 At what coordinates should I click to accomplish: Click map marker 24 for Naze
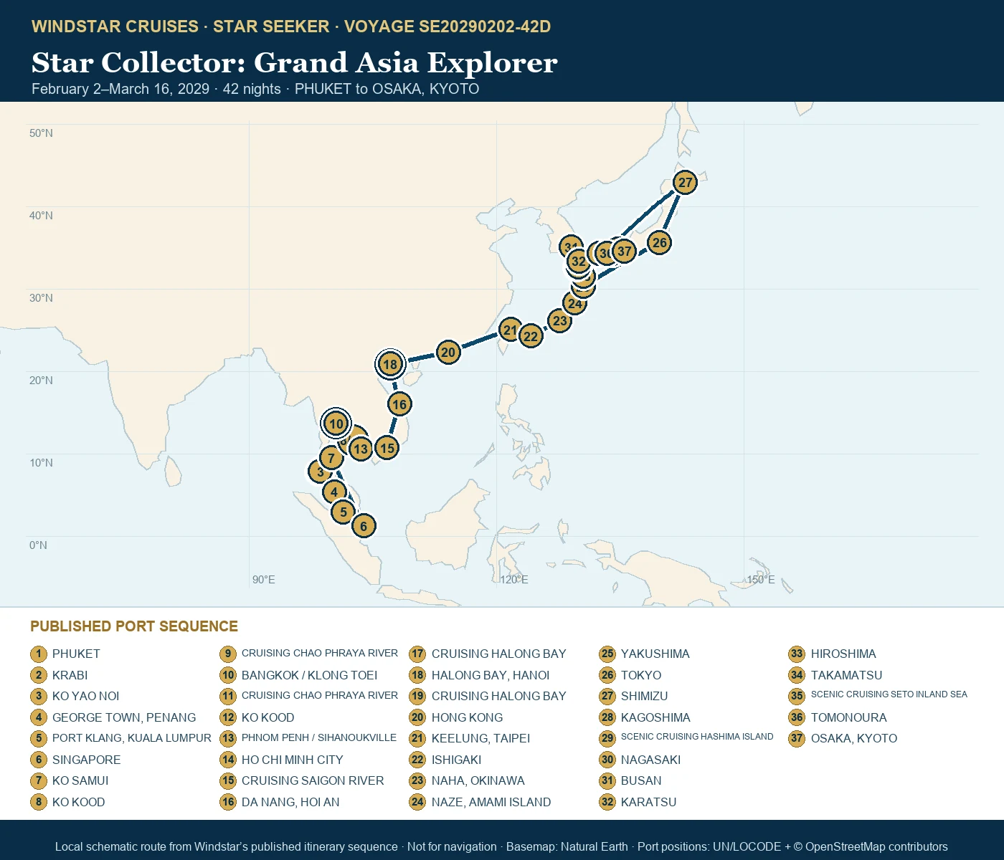tap(574, 303)
